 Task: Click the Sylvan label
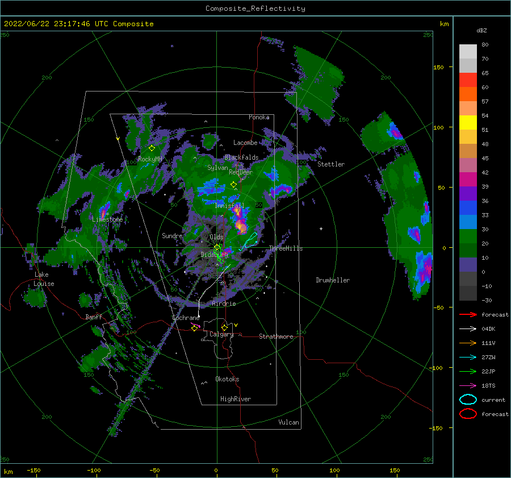coord(217,168)
